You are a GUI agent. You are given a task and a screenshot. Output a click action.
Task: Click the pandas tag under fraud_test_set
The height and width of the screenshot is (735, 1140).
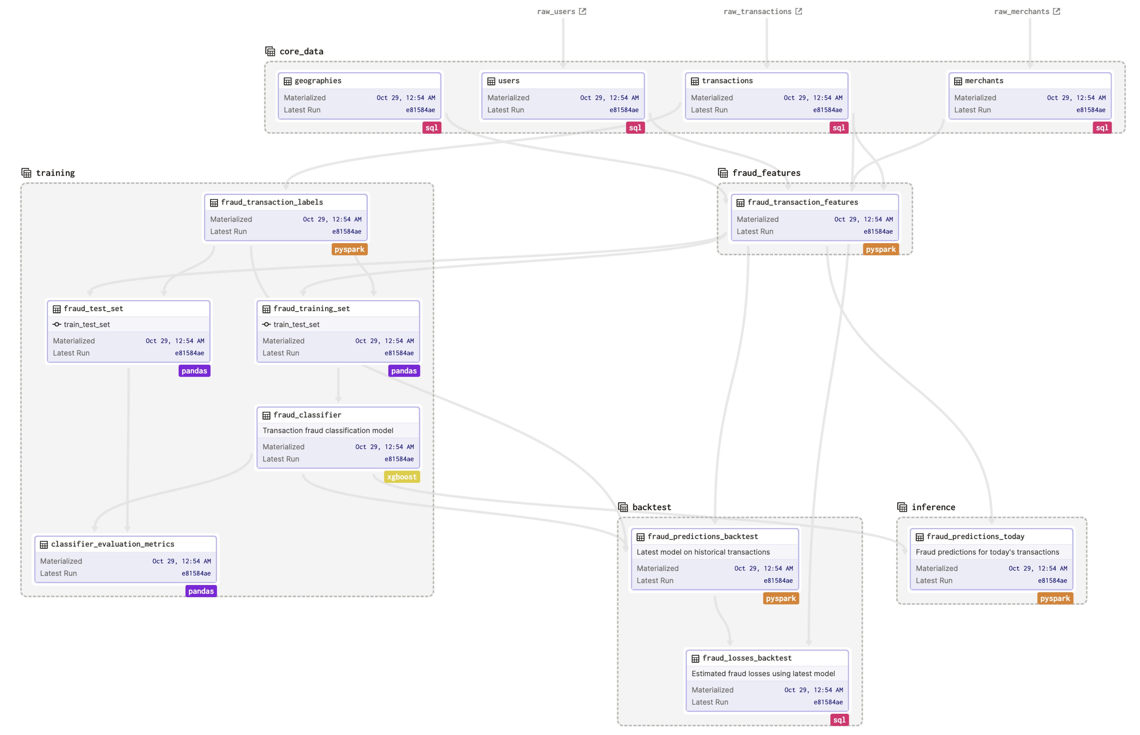tap(195, 371)
